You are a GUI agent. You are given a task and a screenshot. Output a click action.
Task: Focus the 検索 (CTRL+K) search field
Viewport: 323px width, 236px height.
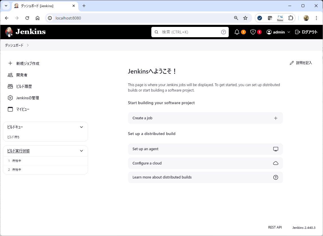190,32
